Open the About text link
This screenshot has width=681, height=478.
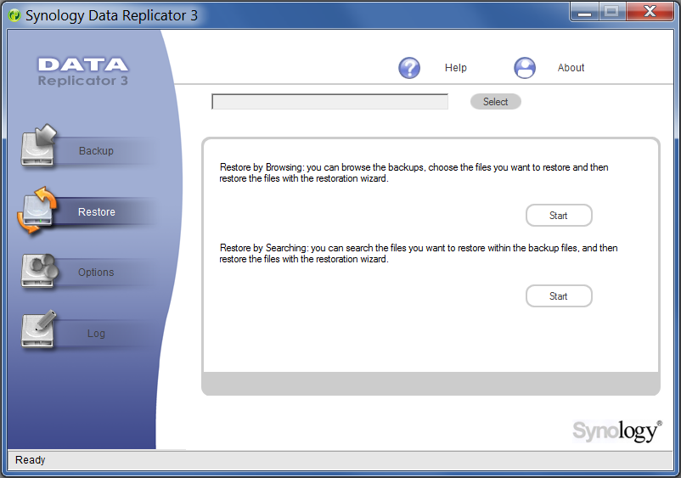pos(571,68)
